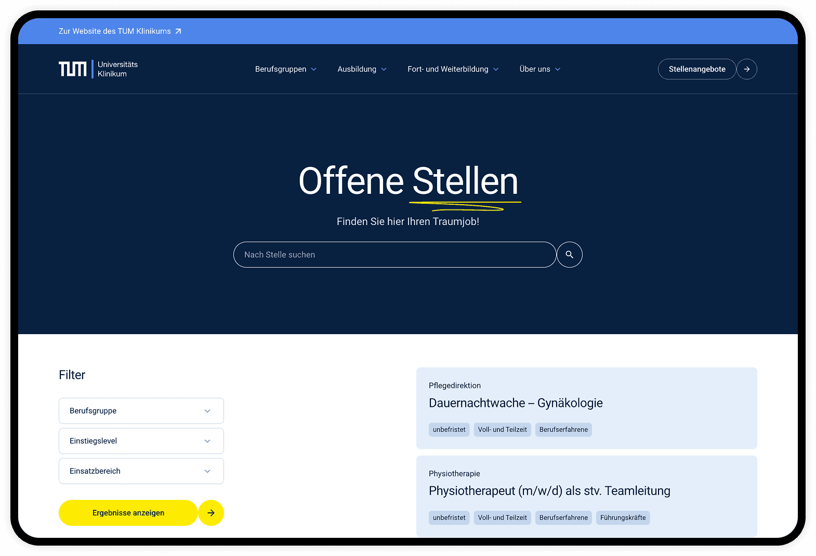This screenshot has width=816, height=556.
Task: Click the Filter heading
Action: pos(72,375)
